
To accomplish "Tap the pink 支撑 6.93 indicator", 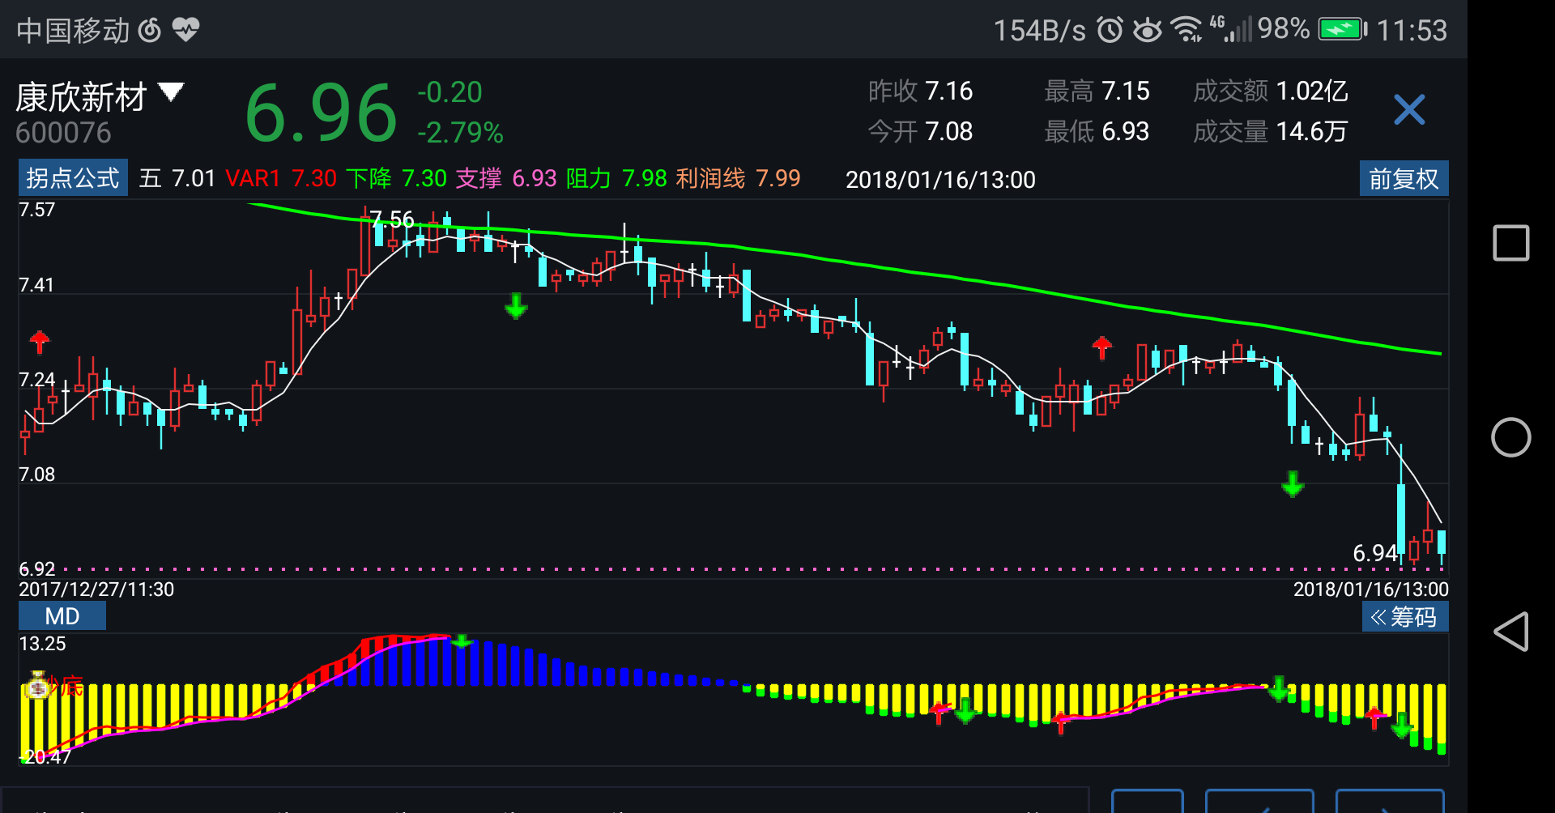I will point(506,178).
